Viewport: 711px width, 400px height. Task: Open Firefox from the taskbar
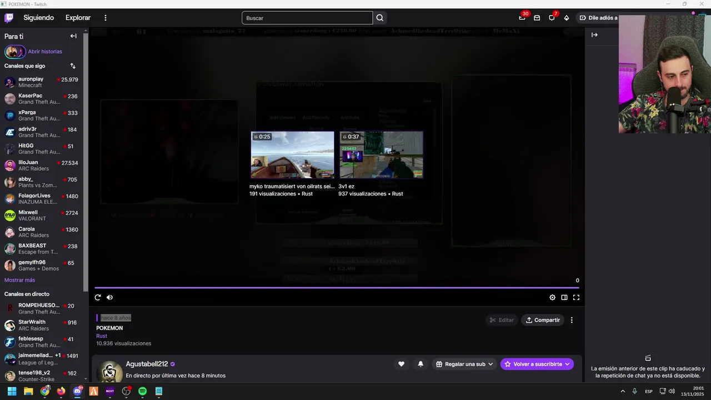(61, 391)
